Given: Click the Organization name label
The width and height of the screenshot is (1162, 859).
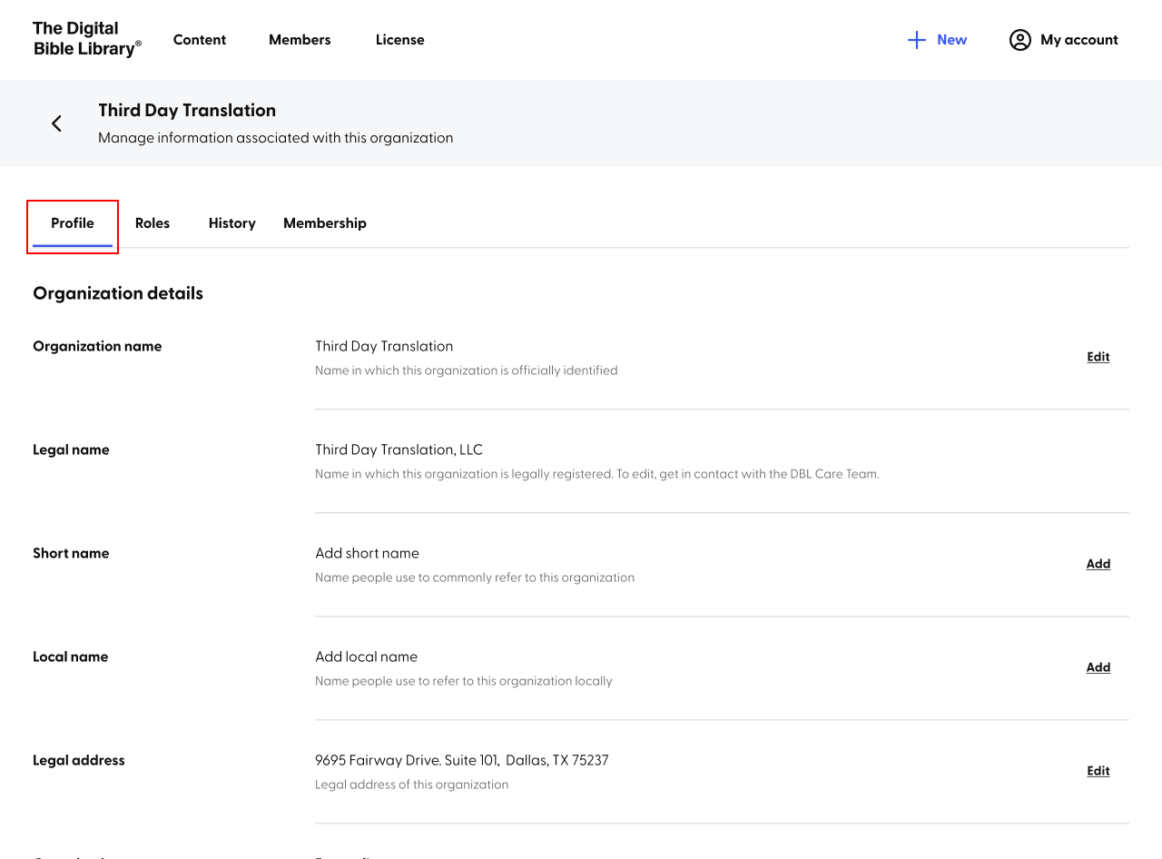Looking at the screenshot, I should (x=97, y=346).
